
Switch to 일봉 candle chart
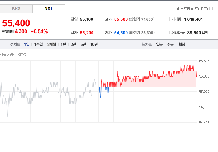159,44
